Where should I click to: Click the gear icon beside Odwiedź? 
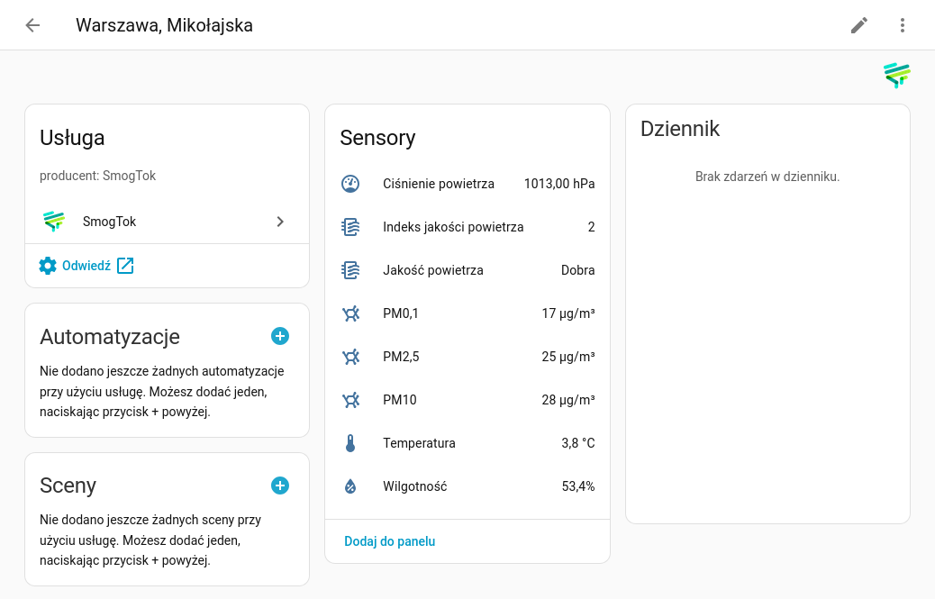(x=48, y=266)
